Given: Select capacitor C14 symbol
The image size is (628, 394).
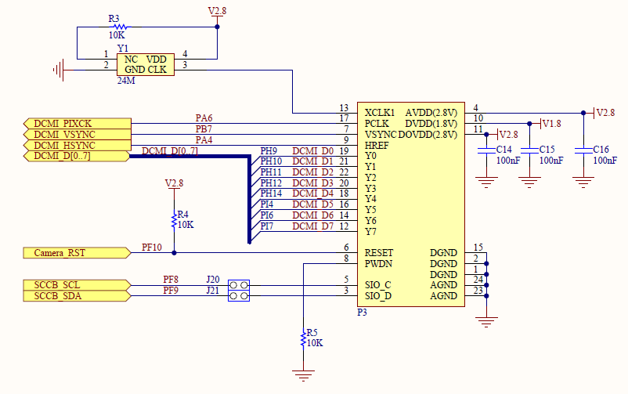Looking at the screenshot, I should [486, 150].
